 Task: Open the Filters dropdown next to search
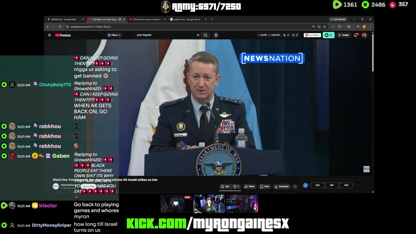pyautogui.click(x=114, y=35)
